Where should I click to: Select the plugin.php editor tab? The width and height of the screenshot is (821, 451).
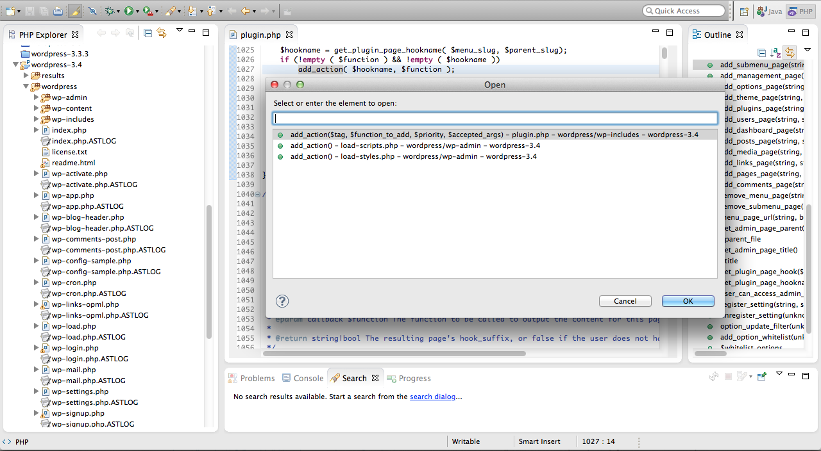click(x=260, y=35)
